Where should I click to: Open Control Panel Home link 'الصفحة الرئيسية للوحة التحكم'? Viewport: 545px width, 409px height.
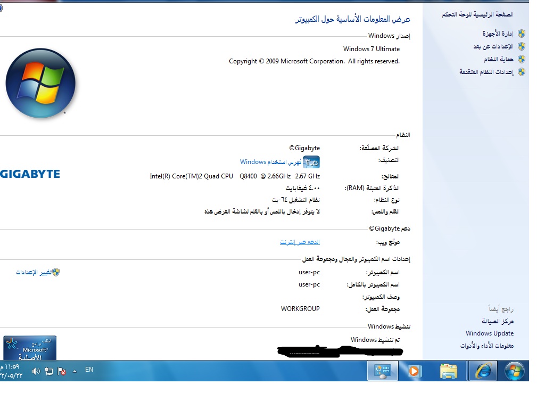pos(477,14)
